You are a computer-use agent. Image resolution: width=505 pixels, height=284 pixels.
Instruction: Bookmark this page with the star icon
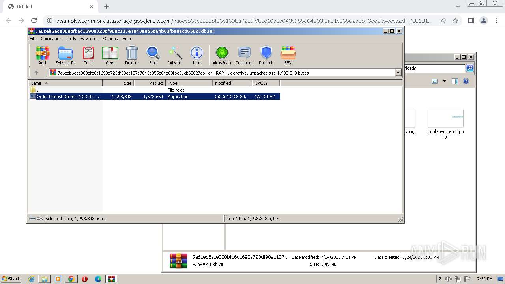455,21
